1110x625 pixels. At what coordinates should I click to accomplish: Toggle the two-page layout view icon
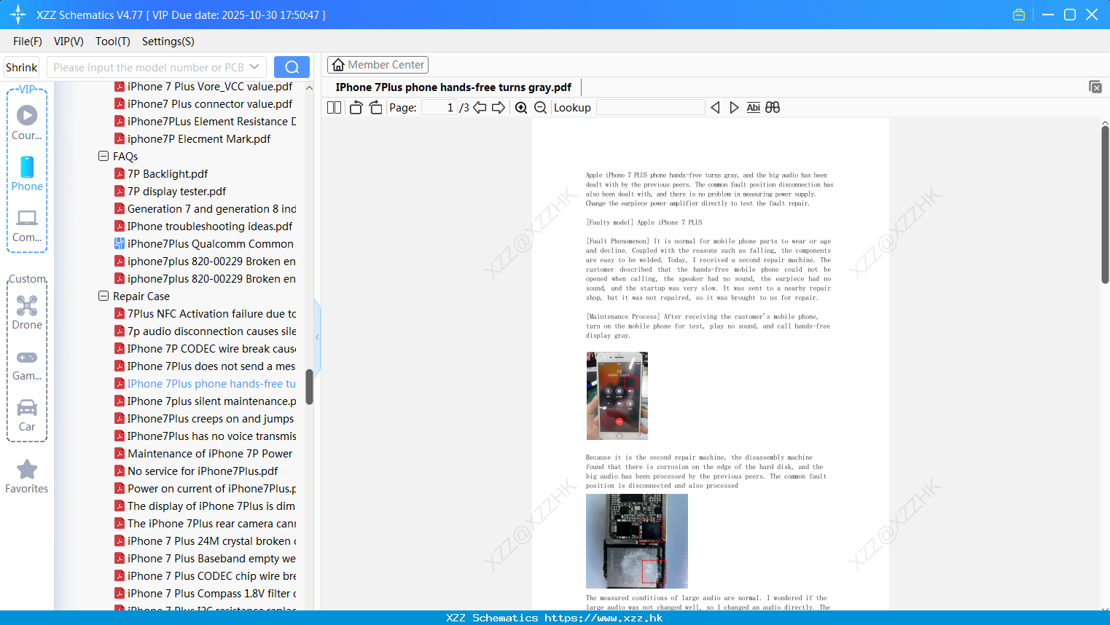[x=334, y=108]
